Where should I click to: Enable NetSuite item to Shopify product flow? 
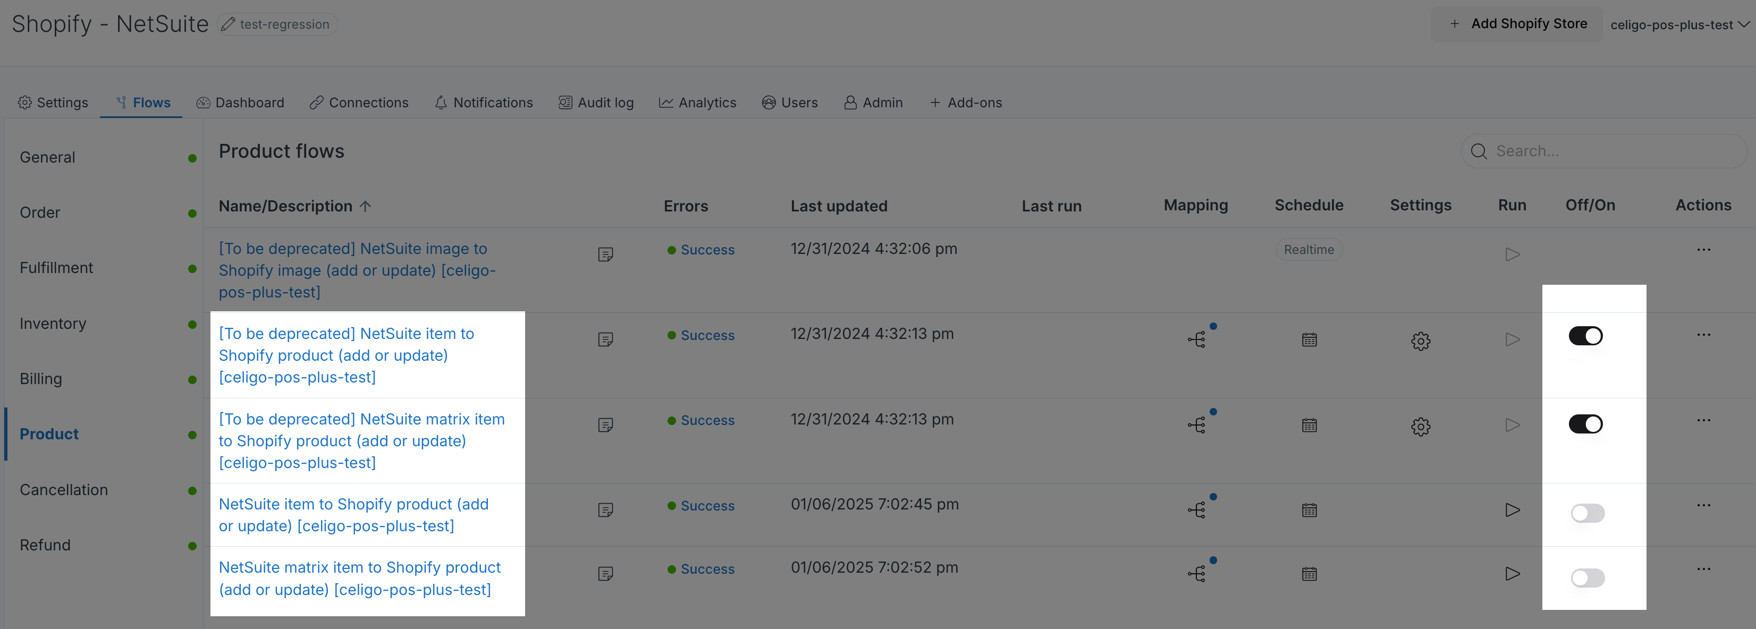coord(1588,513)
